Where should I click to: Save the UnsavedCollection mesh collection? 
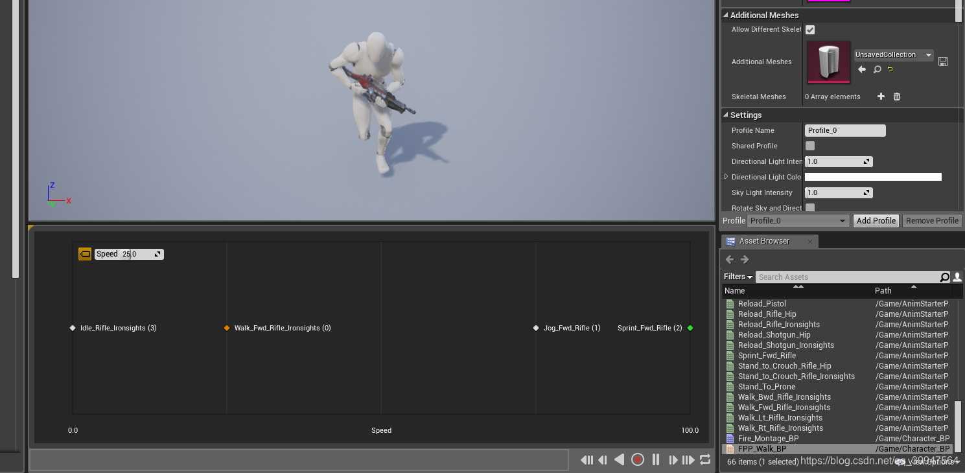pos(943,62)
